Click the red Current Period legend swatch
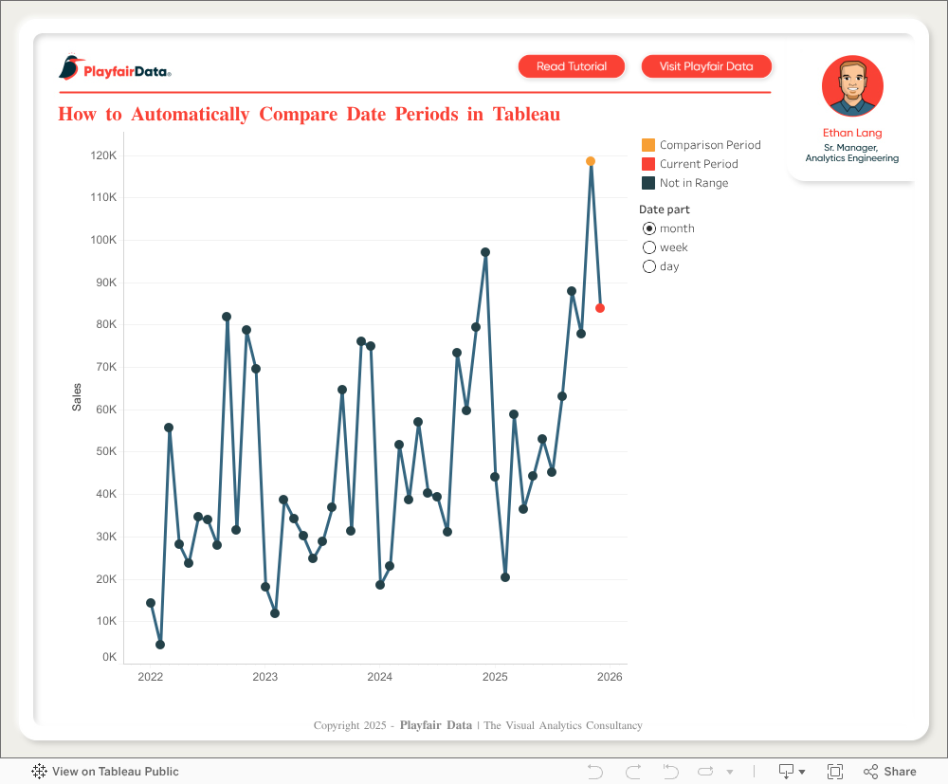The width and height of the screenshot is (948, 784). [x=648, y=164]
